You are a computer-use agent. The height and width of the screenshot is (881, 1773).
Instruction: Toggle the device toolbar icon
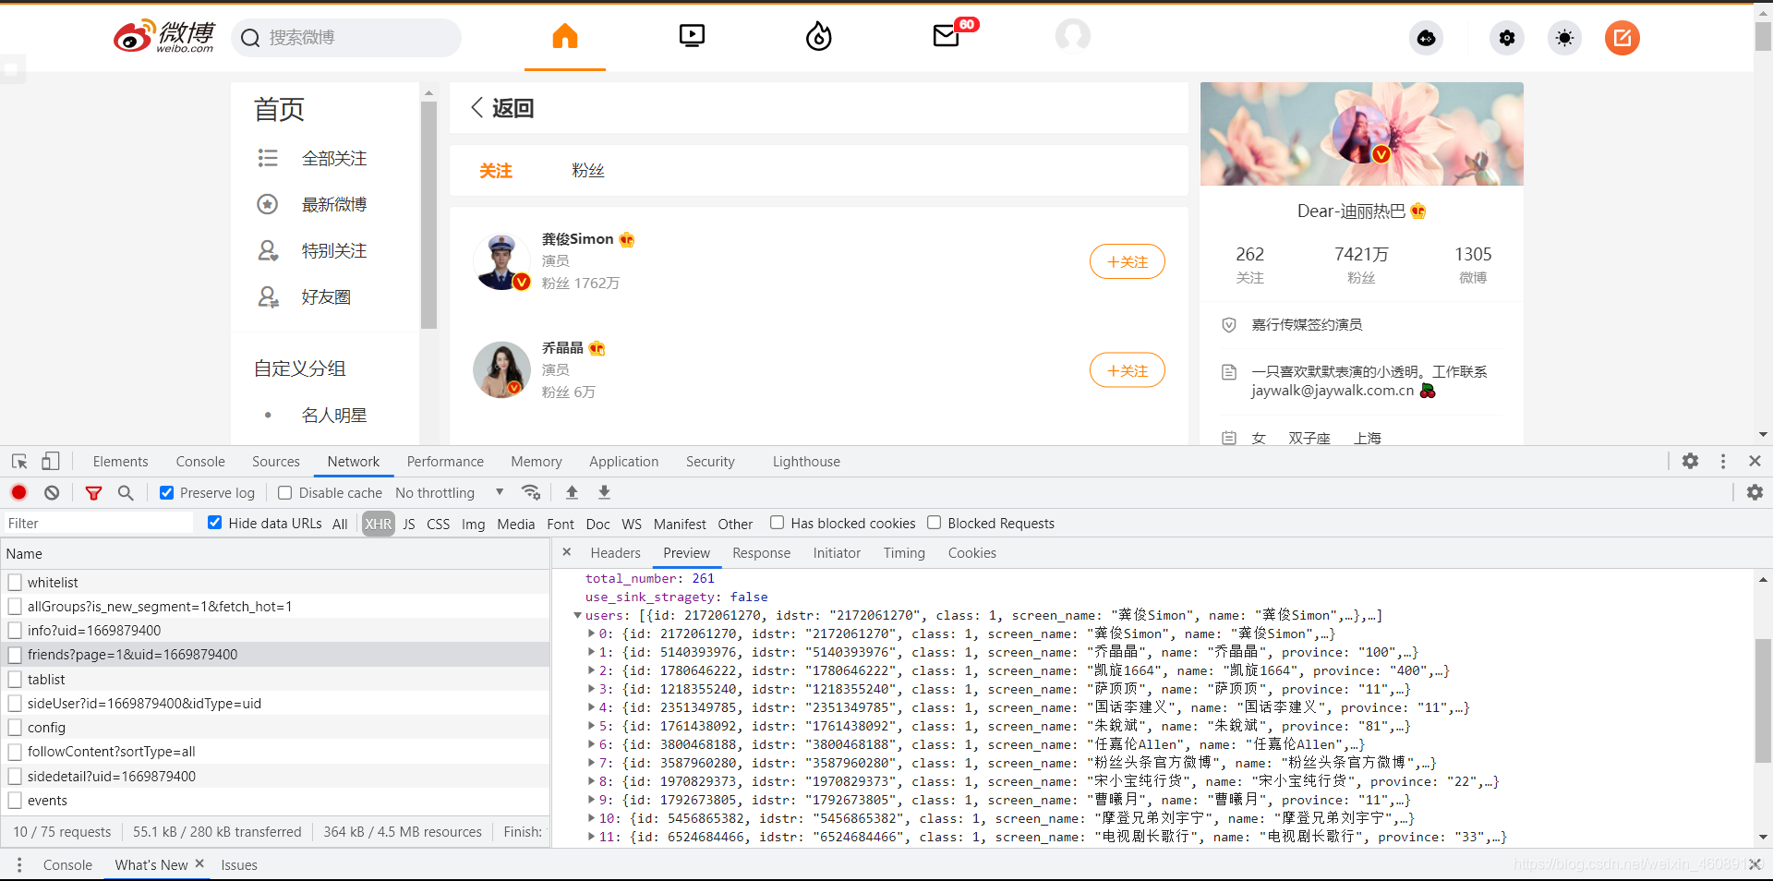coord(51,461)
